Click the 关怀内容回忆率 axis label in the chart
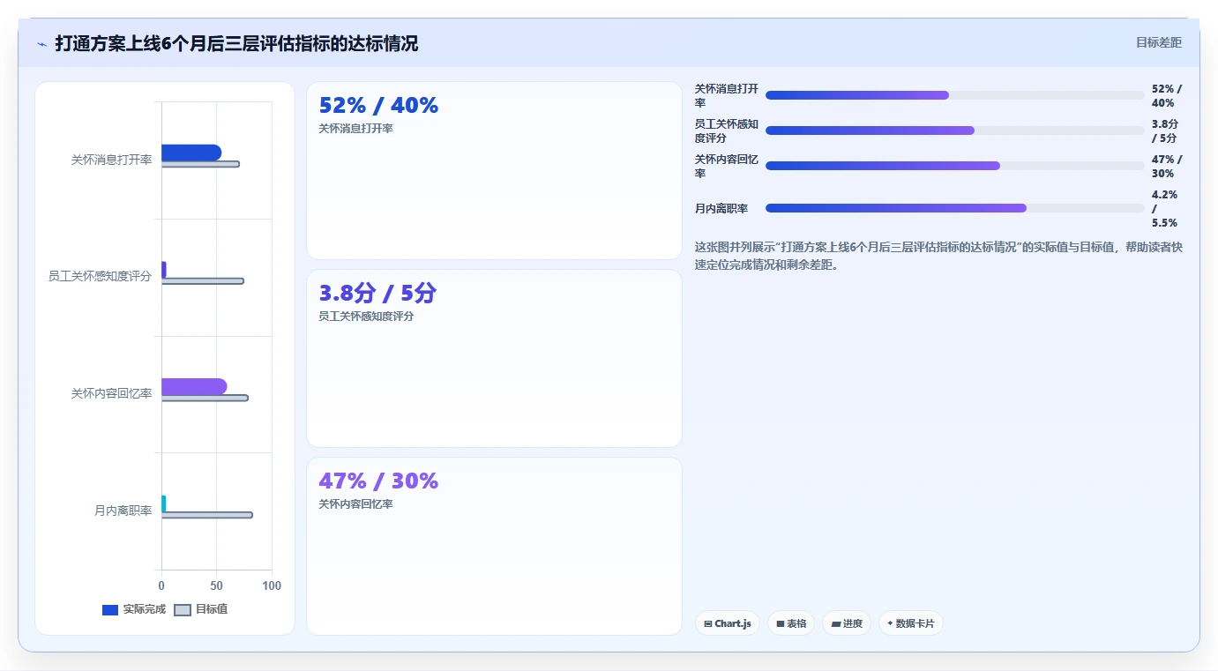The image size is (1218, 671). [x=111, y=393]
